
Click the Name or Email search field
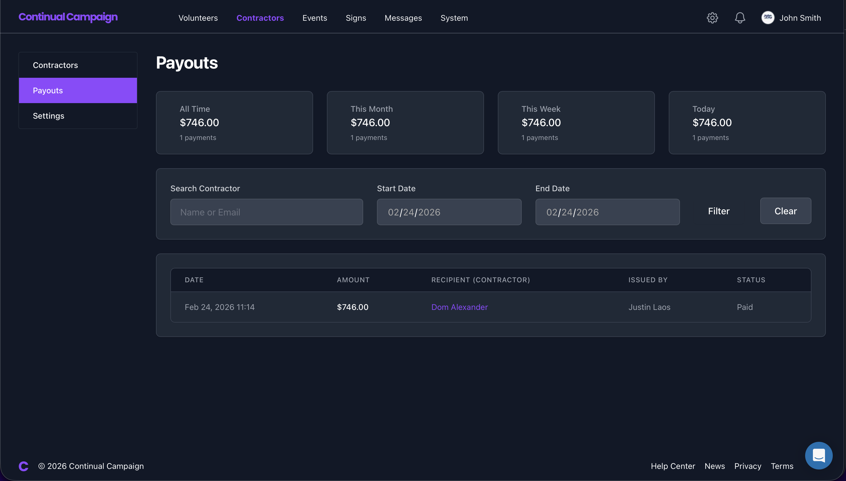266,212
